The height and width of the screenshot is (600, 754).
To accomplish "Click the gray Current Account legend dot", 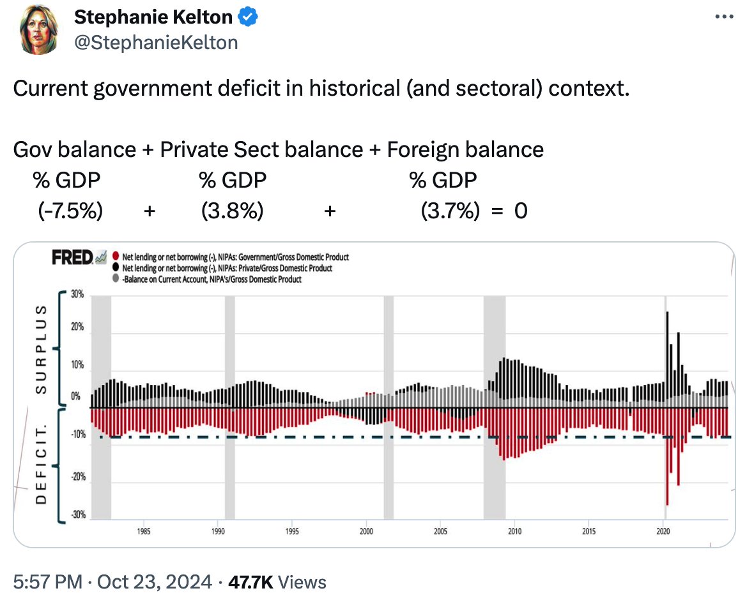I will [x=115, y=279].
